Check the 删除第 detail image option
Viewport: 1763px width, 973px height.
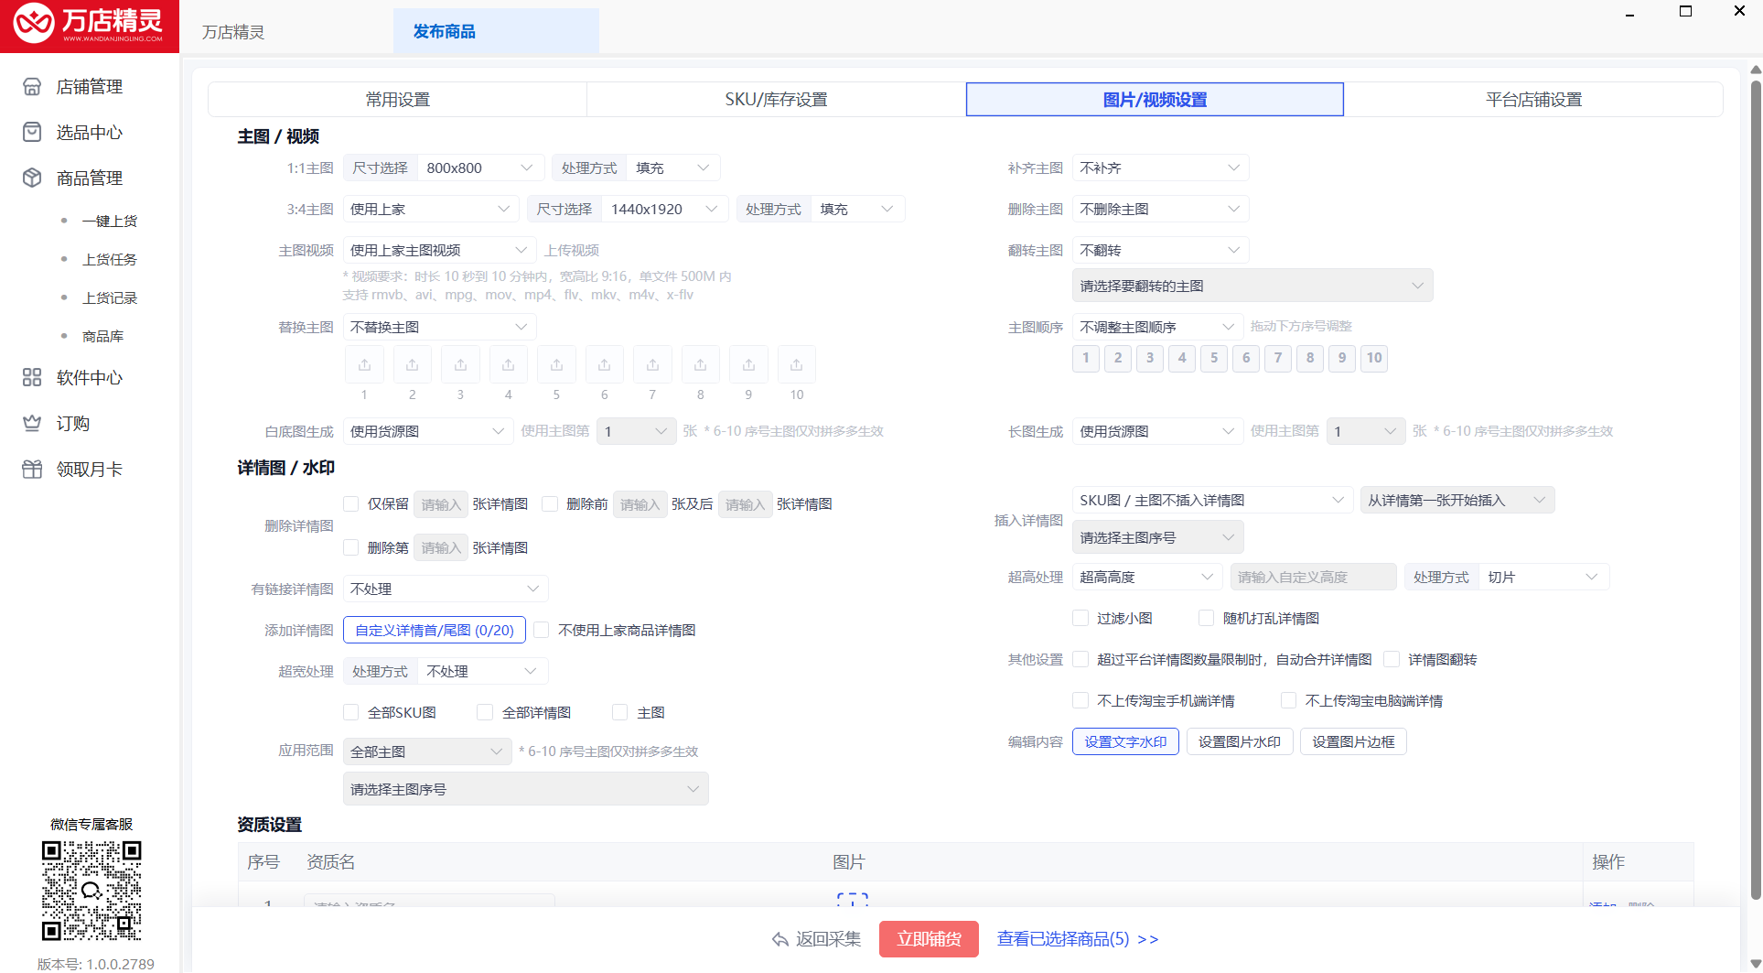[350, 547]
